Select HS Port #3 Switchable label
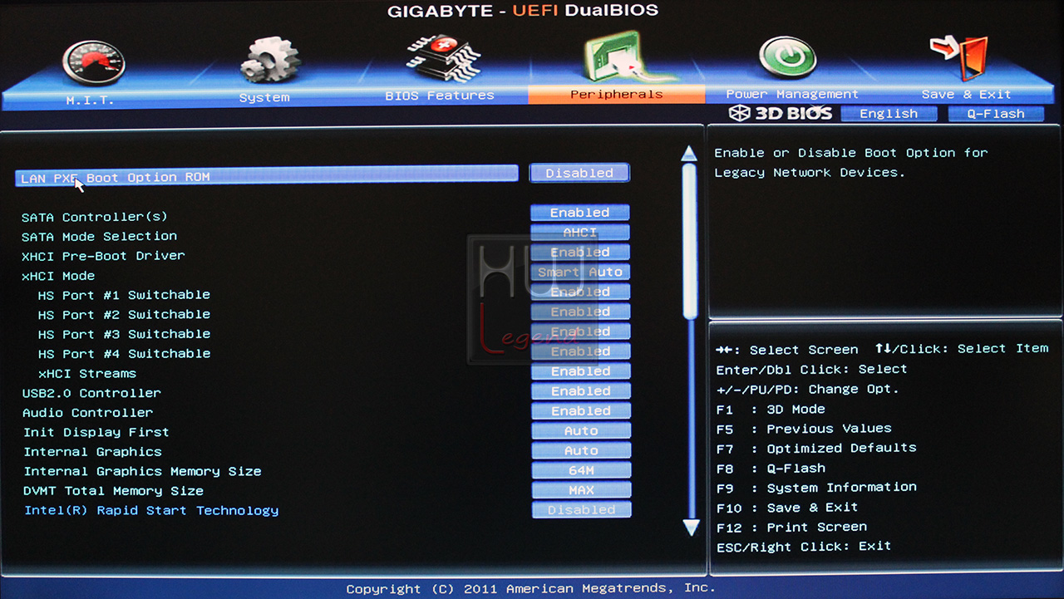This screenshot has height=599, width=1064. click(124, 334)
